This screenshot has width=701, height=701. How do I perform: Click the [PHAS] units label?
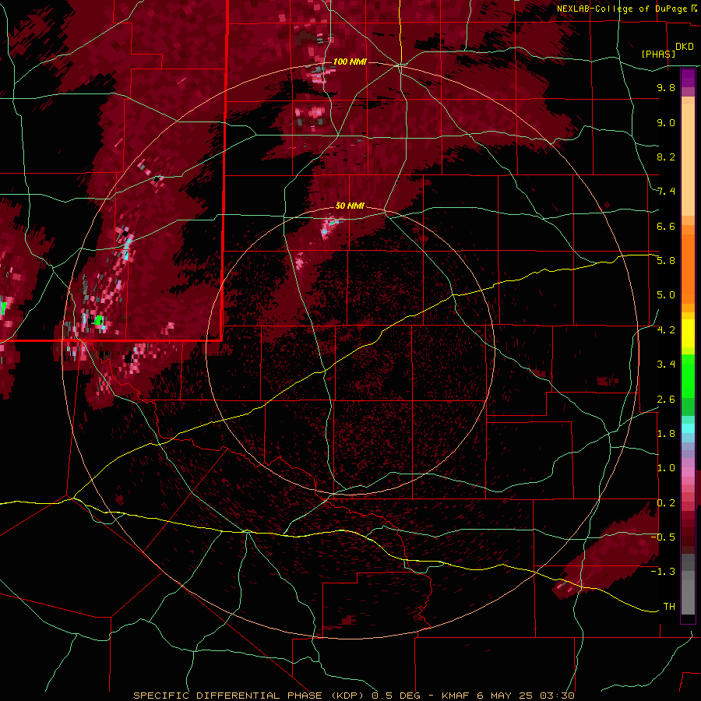pos(658,54)
